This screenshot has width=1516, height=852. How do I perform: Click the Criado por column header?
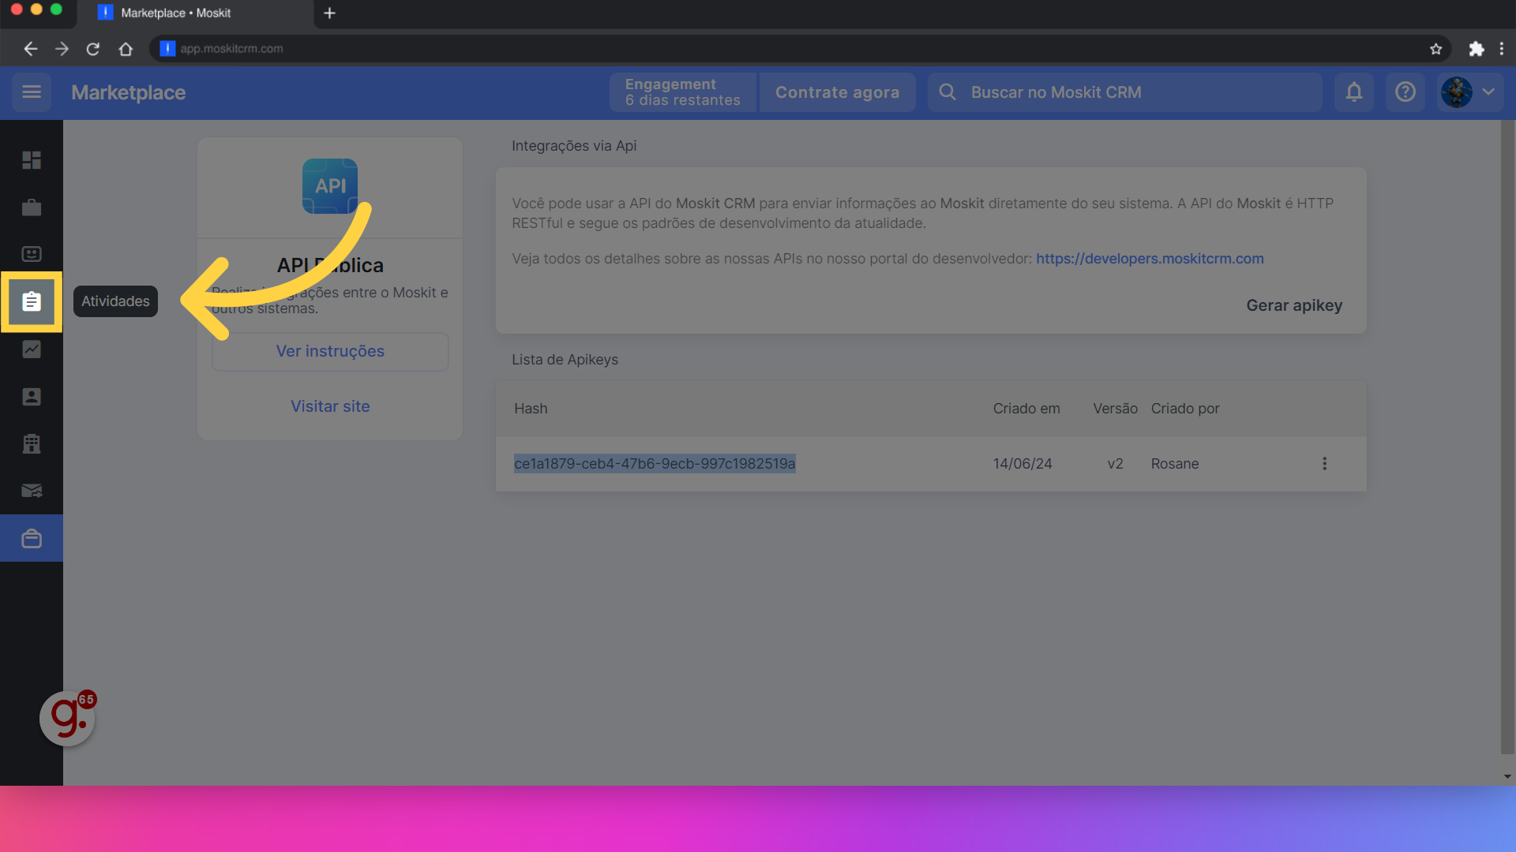[x=1185, y=409]
